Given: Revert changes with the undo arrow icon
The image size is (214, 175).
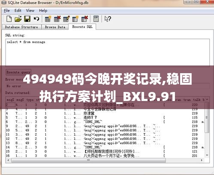Looking at the screenshot, I should pyautogui.click(x=36, y=19).
